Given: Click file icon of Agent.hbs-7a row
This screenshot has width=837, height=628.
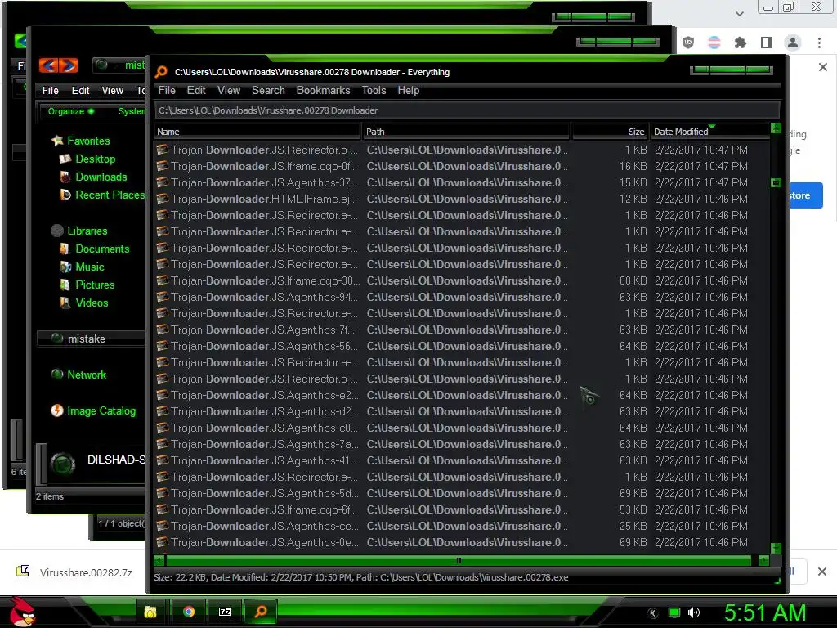Looking at the screenshot, I should (163, 444).
